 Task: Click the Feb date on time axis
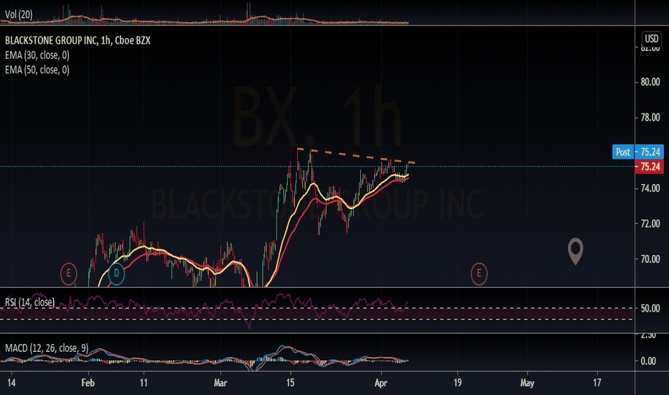click(x=88, y=383)
